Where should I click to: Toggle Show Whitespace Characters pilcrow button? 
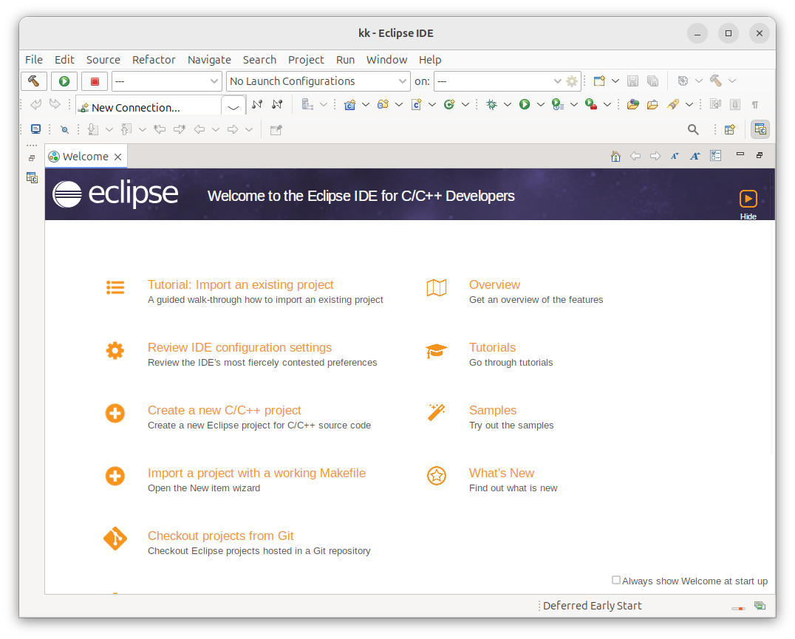754,105
